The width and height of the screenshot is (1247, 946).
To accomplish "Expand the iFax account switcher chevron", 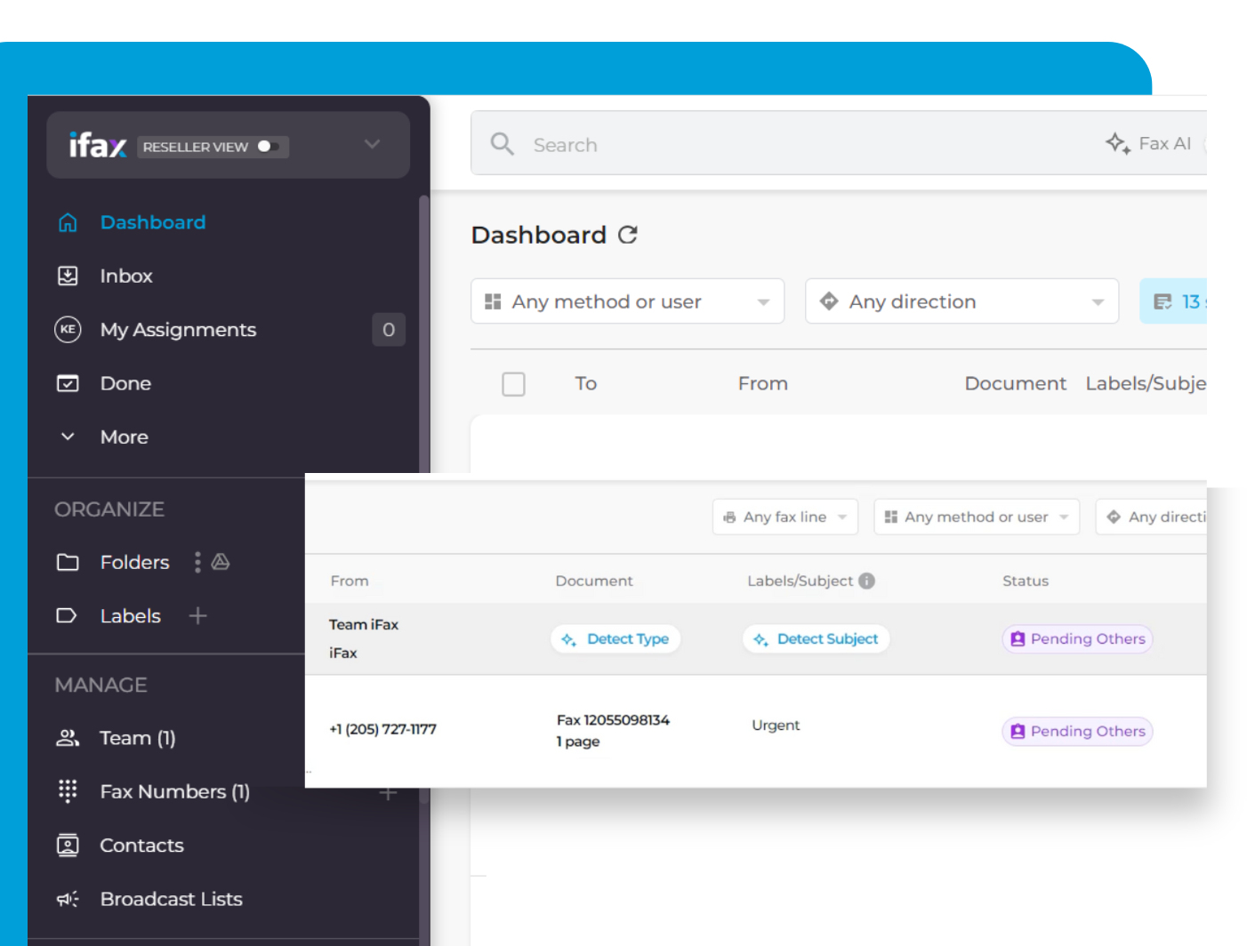I will tap(372, 144).
